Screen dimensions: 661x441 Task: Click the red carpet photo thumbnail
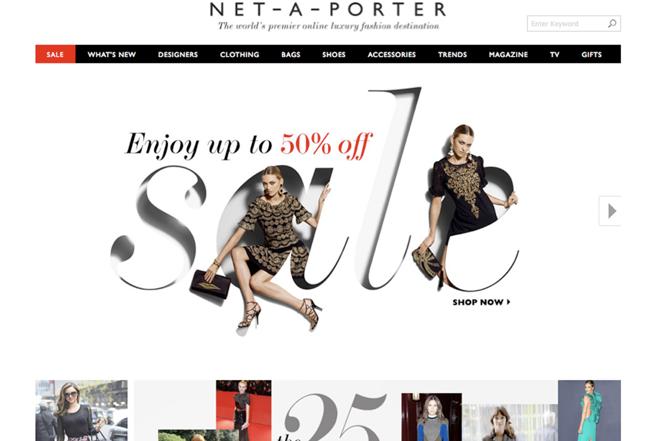click(243, 411)
